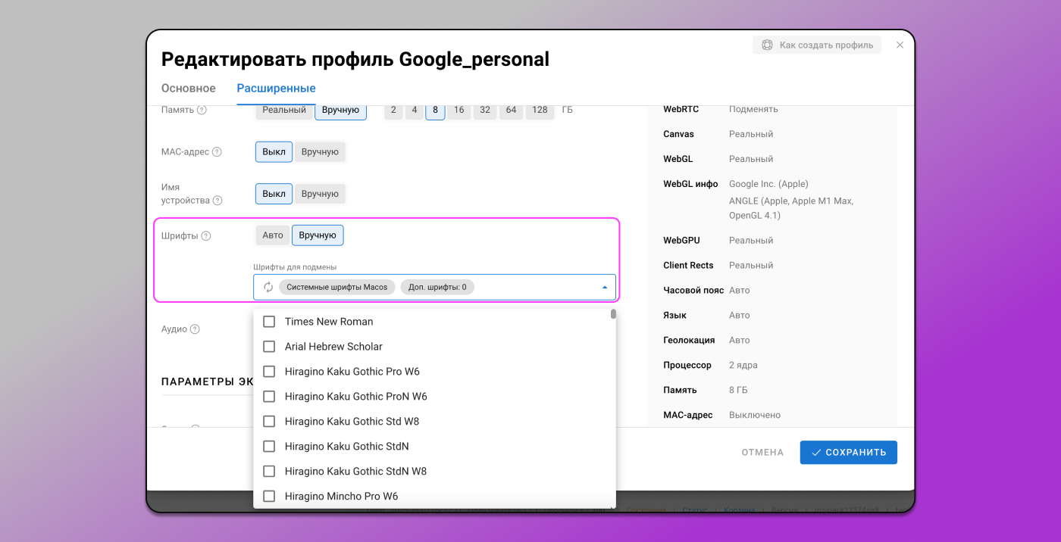Click help icon next to МАС-адрес

(x=217, y=152)
